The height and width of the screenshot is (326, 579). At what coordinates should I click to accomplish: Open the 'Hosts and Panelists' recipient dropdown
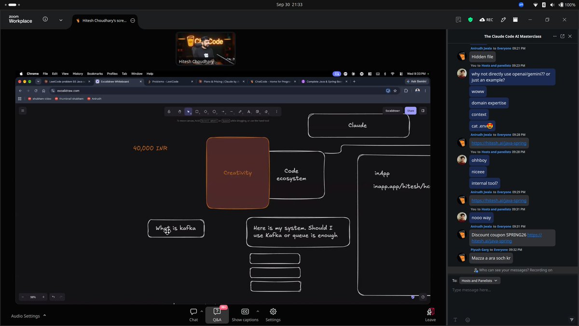coord(480,281)
